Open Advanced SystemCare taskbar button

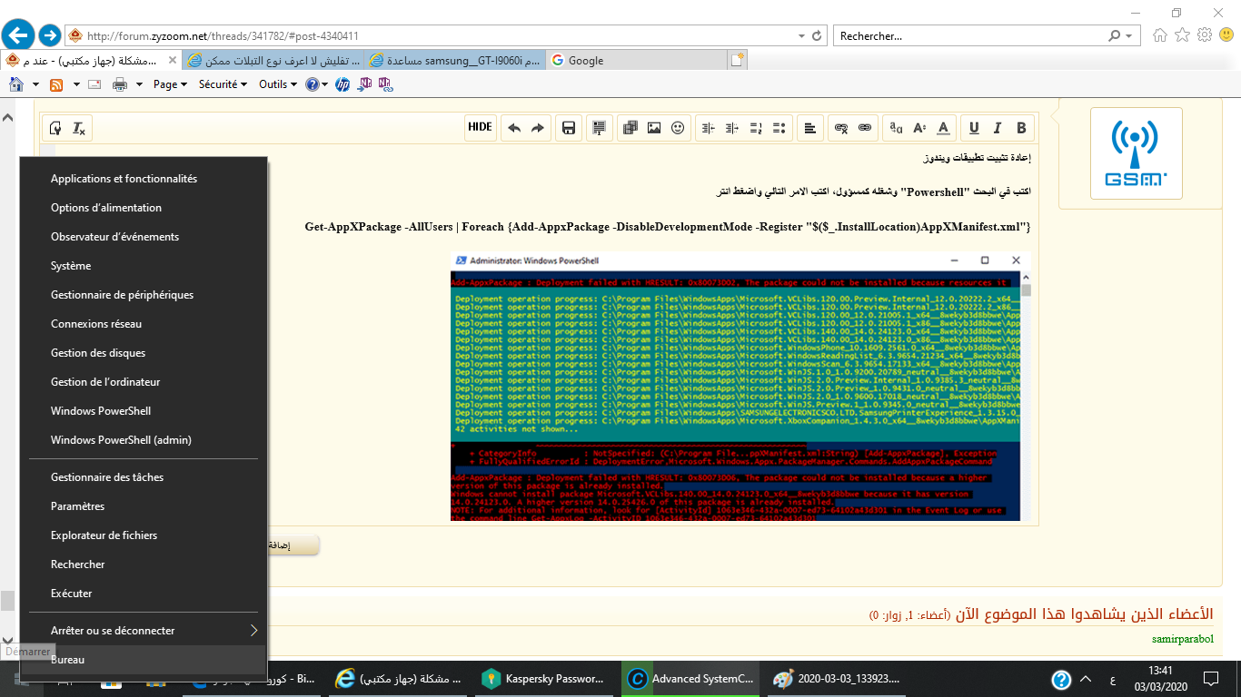[692, 678]
